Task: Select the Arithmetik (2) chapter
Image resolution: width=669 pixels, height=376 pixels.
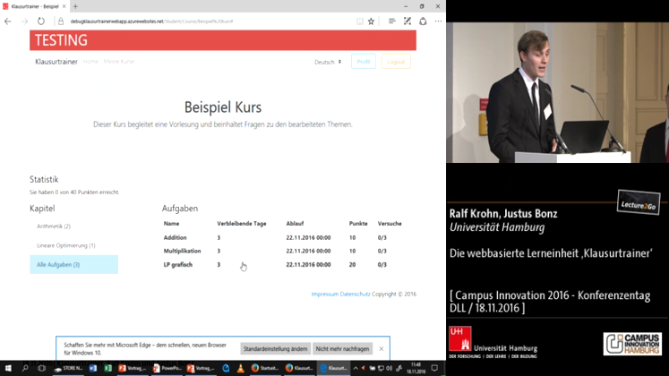Action: (x=54, y=226)
